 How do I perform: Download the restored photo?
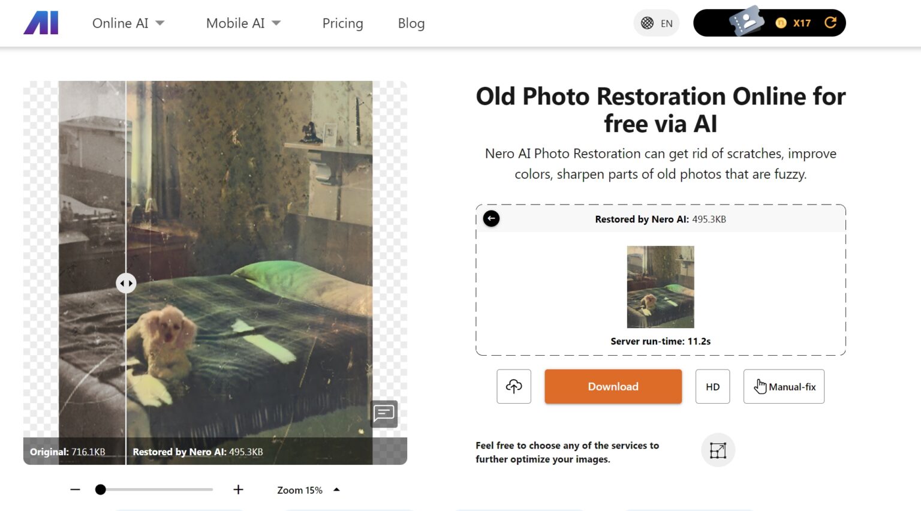[613, 386]
